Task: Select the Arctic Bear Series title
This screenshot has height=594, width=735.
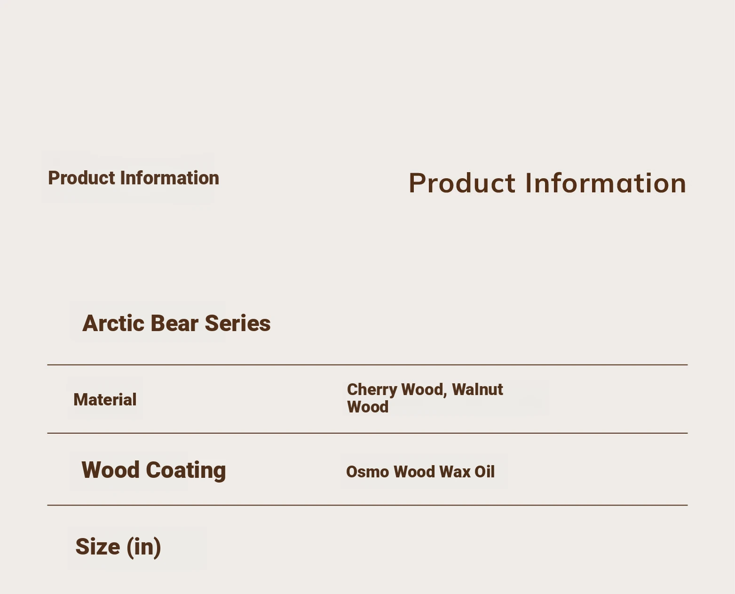Action: 176,324
